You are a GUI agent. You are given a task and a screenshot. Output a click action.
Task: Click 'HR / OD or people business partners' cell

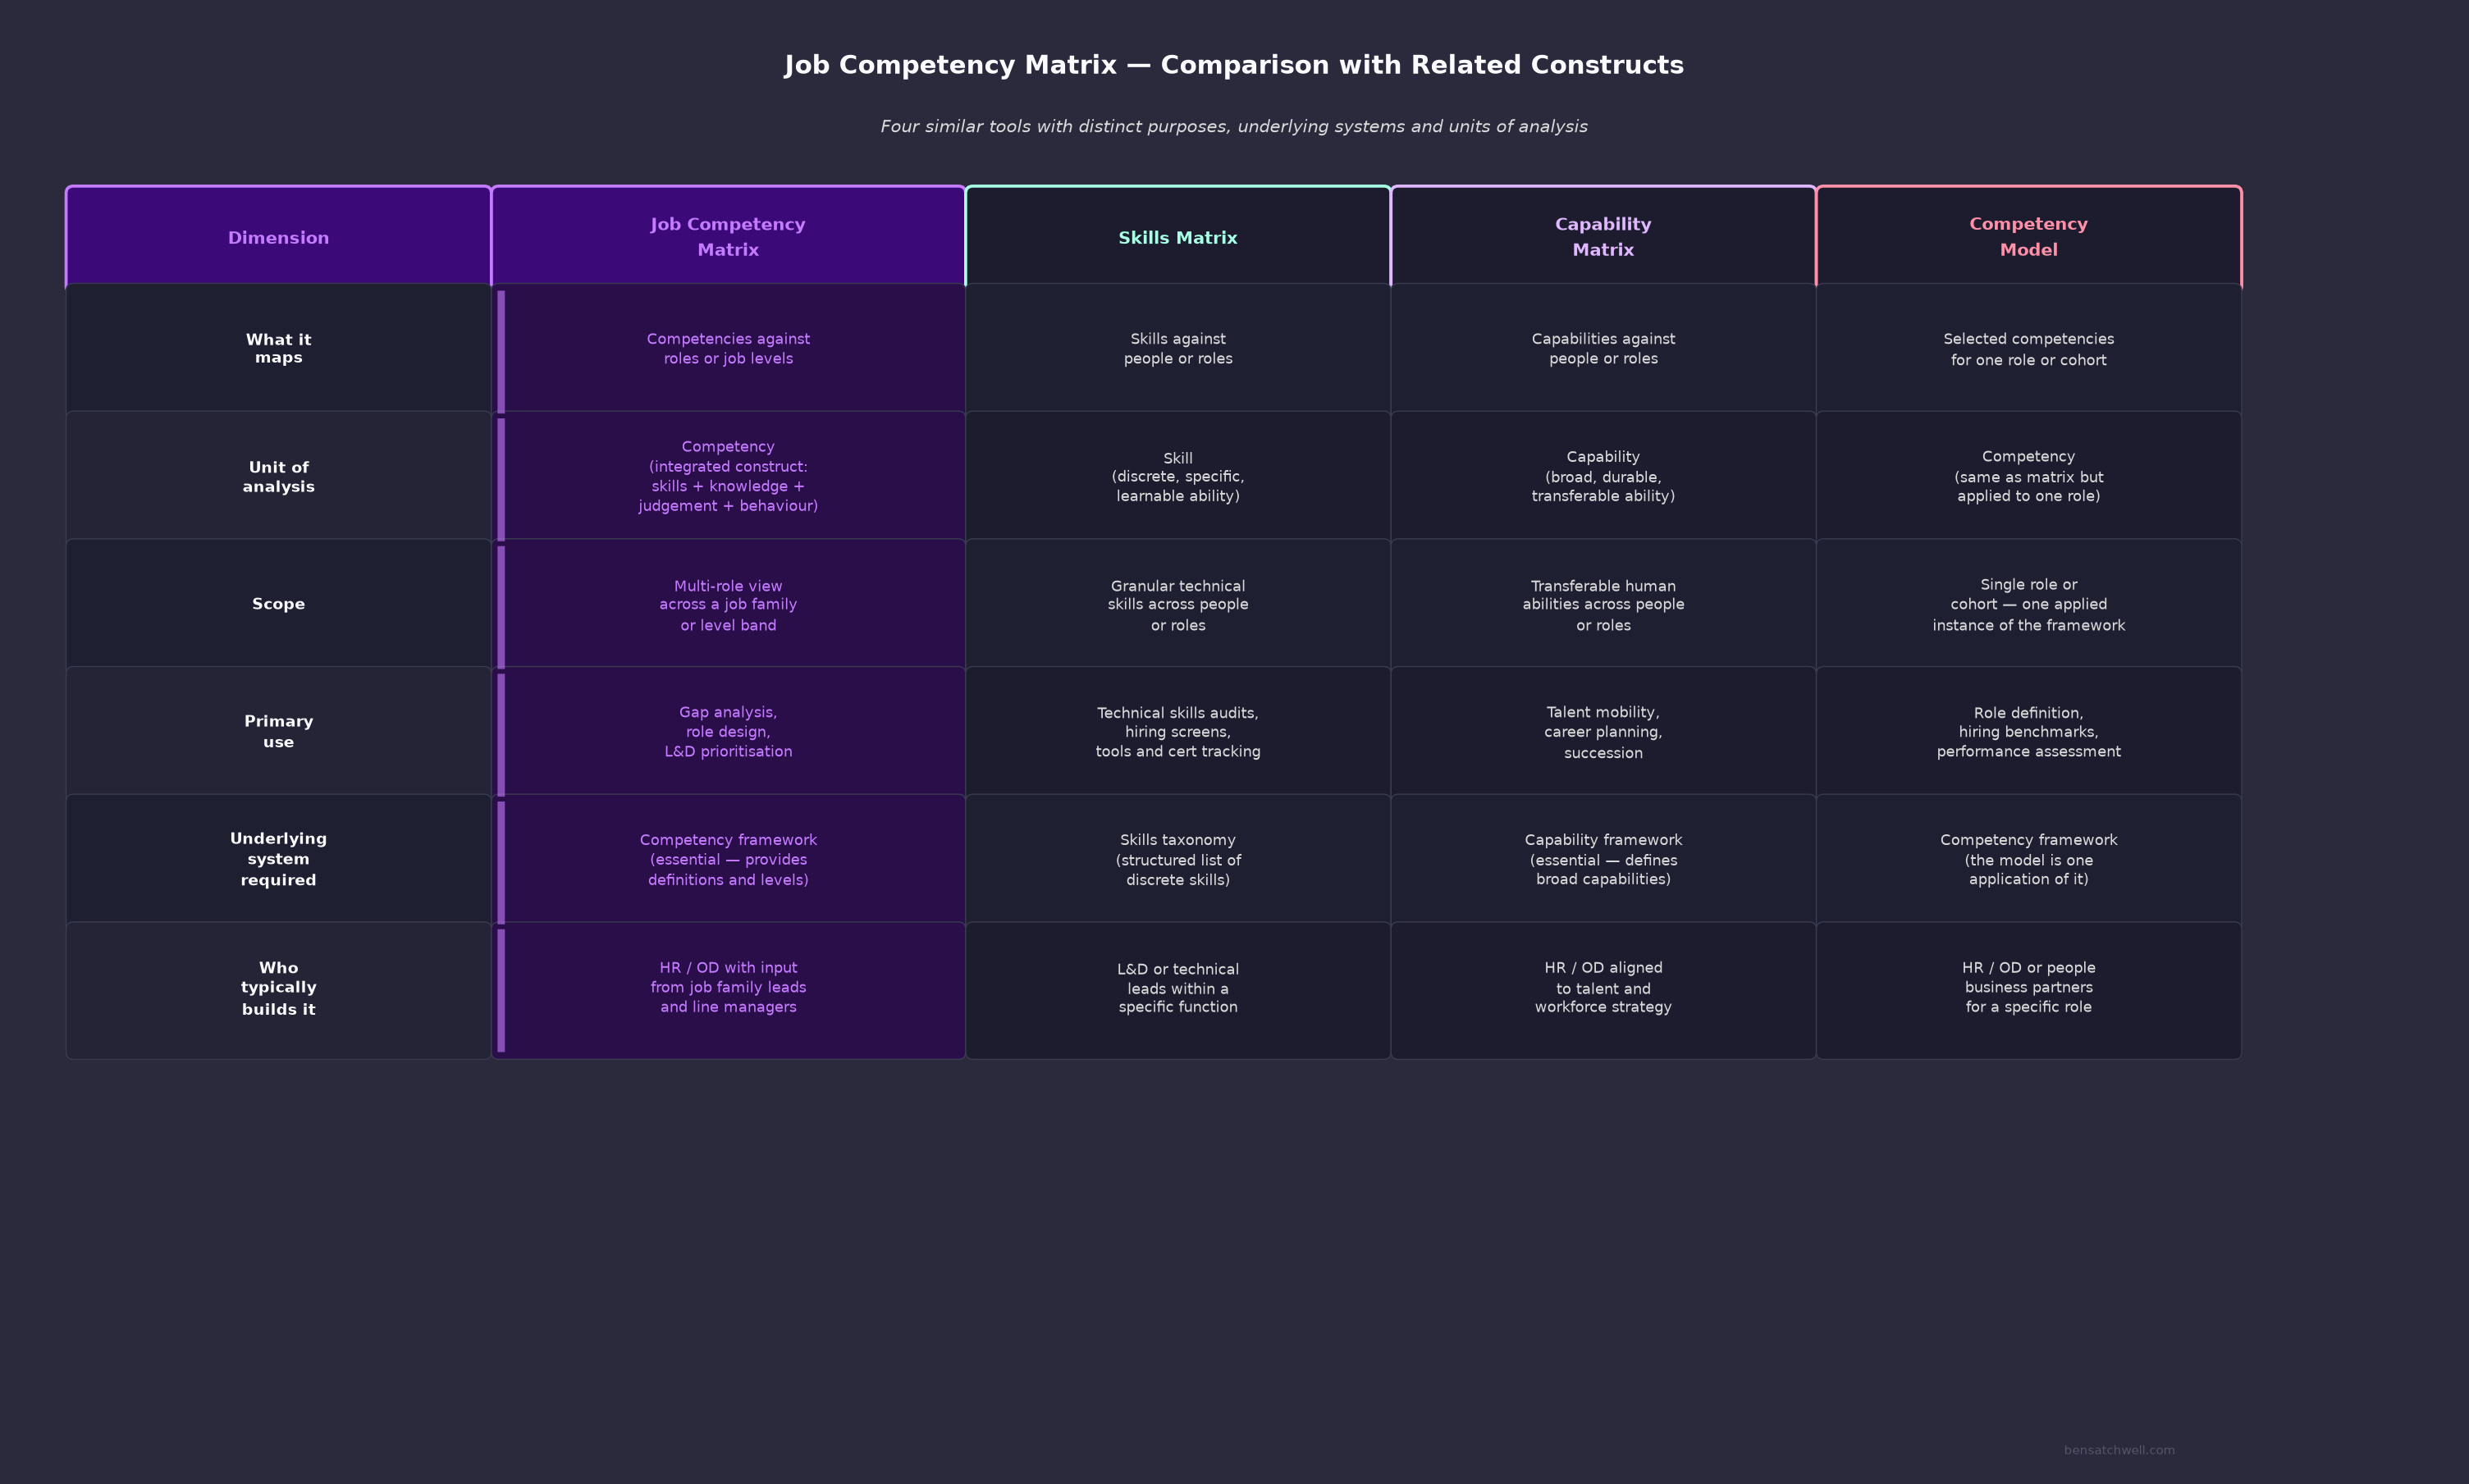(x=2028, y=989)
